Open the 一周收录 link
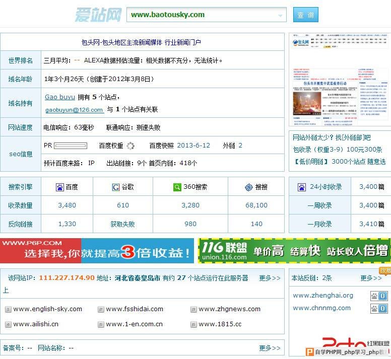This screenshot has height=359, width=391. pos(319,205)
